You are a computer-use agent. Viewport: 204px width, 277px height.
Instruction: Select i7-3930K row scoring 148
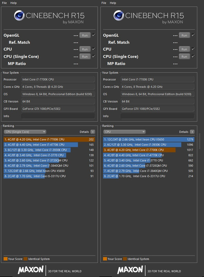point(49,150)
